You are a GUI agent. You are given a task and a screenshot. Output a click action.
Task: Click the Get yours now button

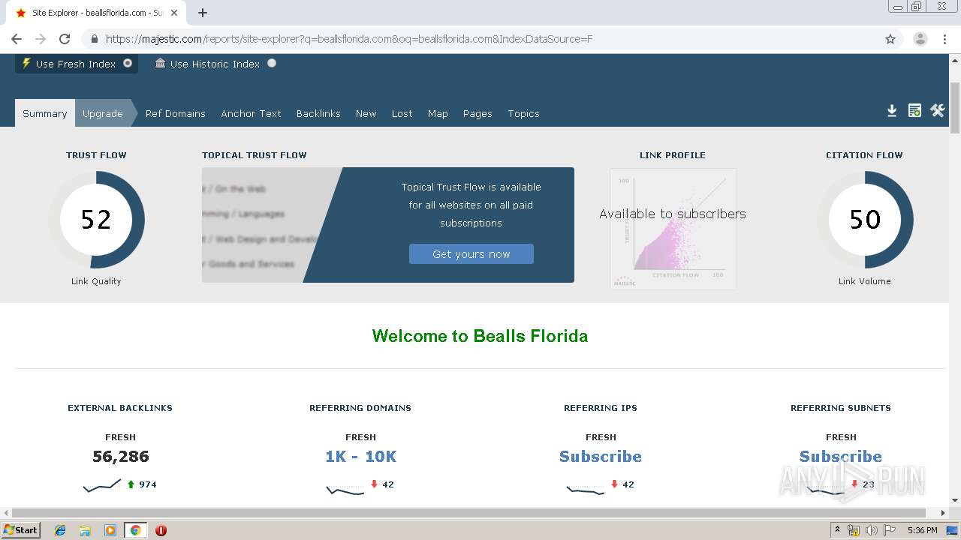pos(471,253)
